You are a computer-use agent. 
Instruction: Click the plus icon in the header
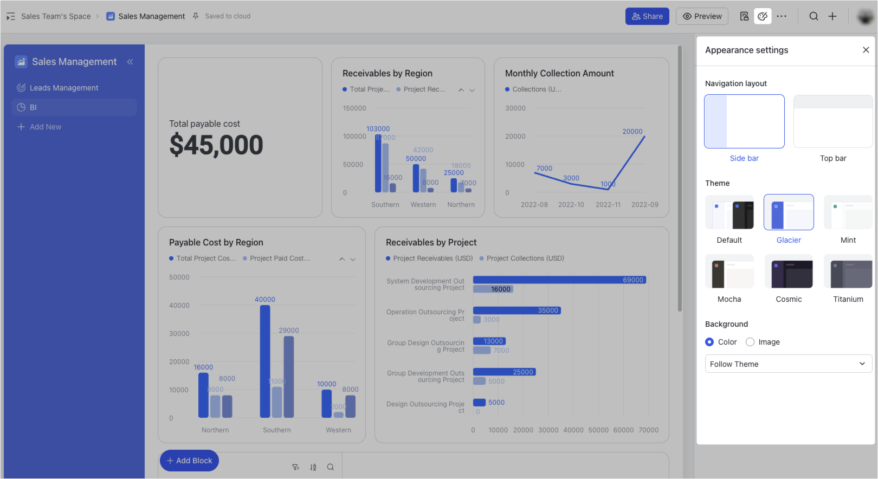click(x=832, y=16)
